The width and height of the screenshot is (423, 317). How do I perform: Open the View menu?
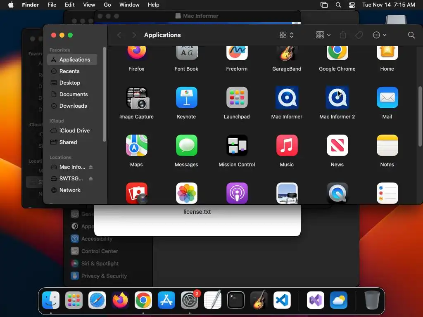pyautogui.click(x=89, y=5)
